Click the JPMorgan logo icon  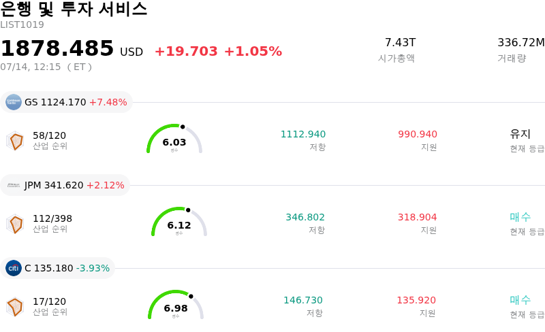pyautogui.click(x=14, y=185)
